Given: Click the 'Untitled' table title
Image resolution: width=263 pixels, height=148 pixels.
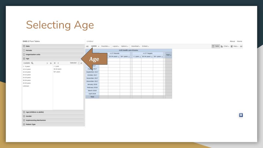Looking at the screenshot, I should (x=90, y=41).
